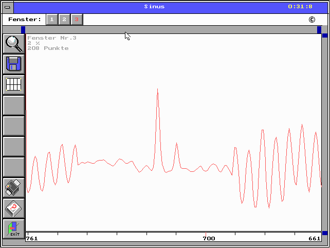
Task: Switch to Fenster 1
Action: (x=52, y=20)
